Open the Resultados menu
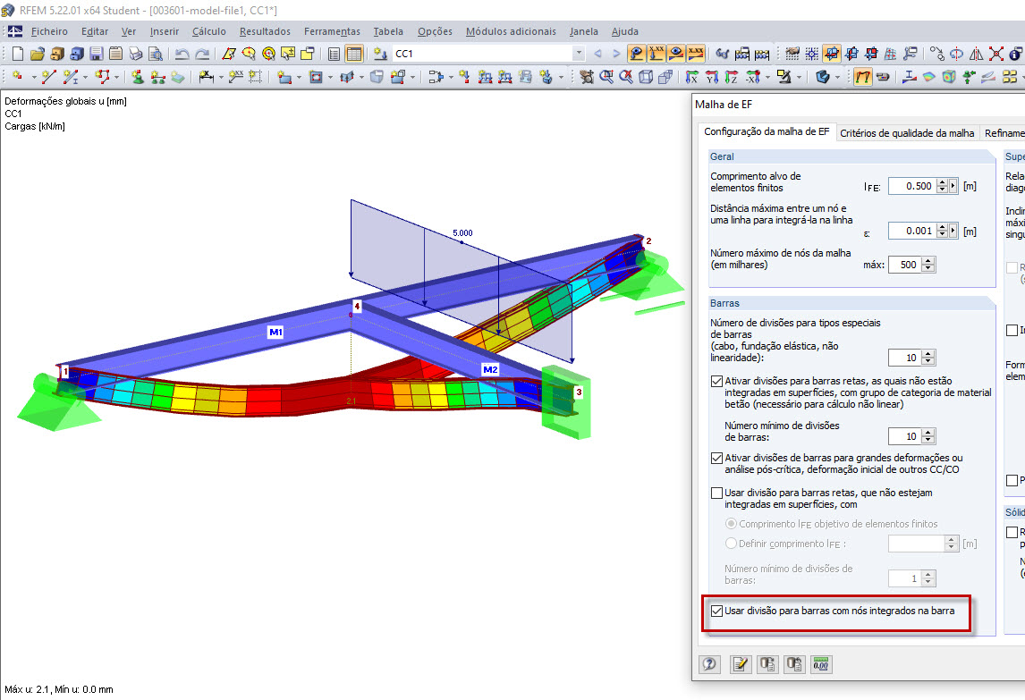 click(265, 31)
